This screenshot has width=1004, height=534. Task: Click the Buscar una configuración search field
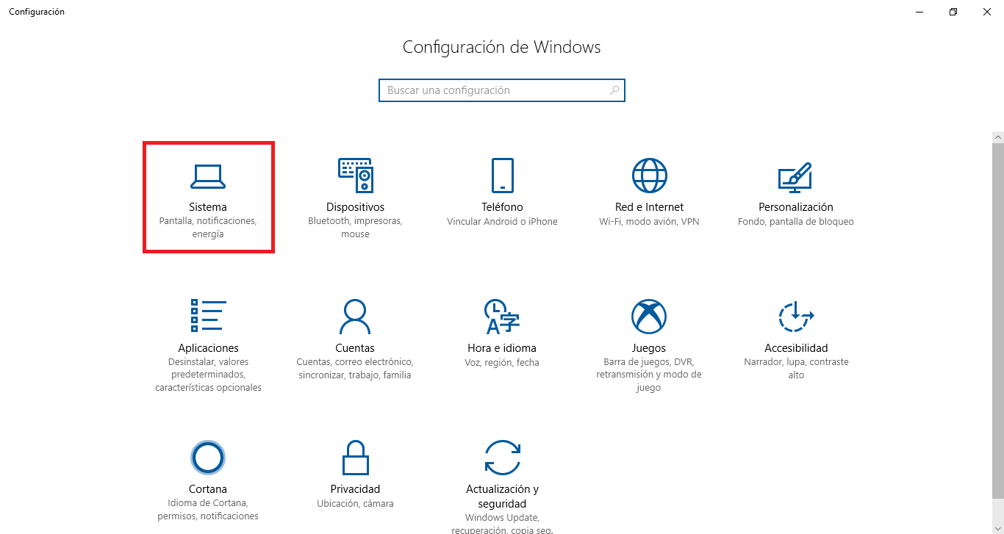[x=502, y=90]
